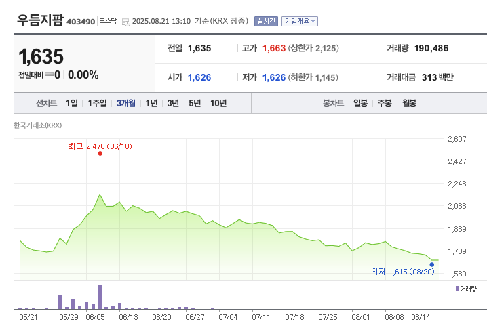Open the 월봉 monthly candlestick chart
487x336 pixels.
(409, 103)
